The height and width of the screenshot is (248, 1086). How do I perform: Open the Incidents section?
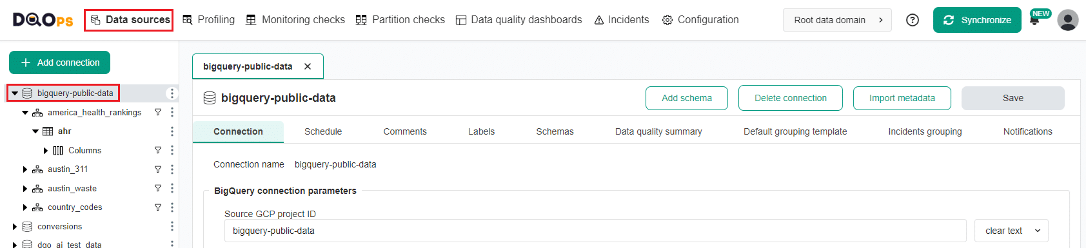[622, 20]
